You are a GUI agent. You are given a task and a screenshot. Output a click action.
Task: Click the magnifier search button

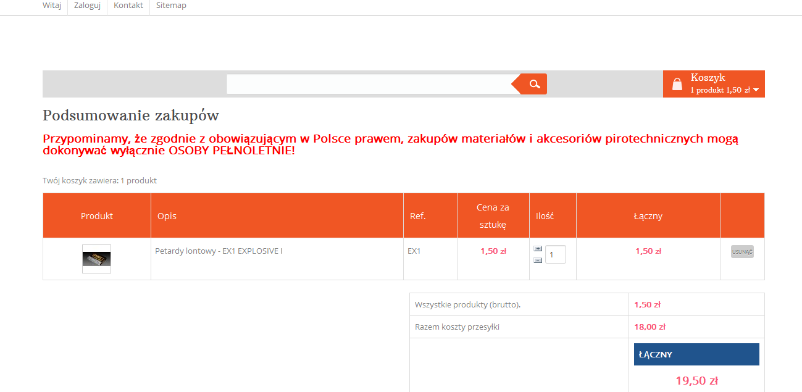click(535, 84)
